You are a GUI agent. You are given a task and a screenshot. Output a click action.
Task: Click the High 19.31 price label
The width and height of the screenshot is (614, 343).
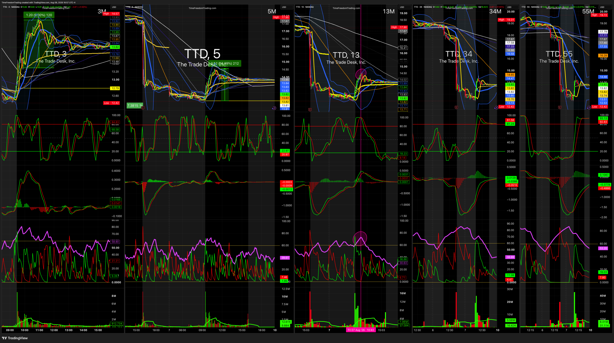tap(506, 20)
